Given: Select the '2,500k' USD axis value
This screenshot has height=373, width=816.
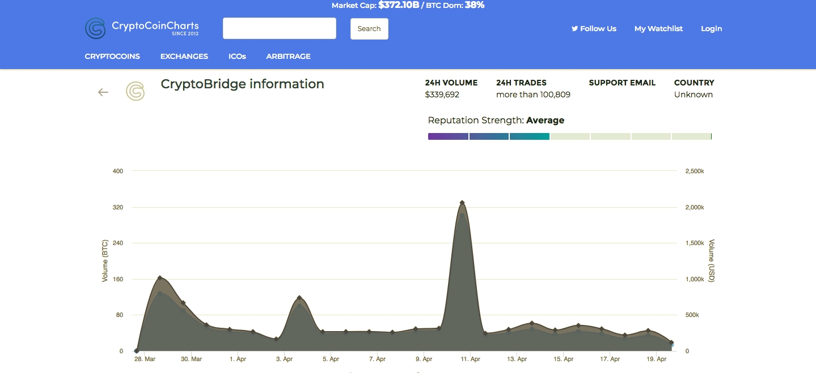Looking at the screenshot, I should tap(695, 171).
